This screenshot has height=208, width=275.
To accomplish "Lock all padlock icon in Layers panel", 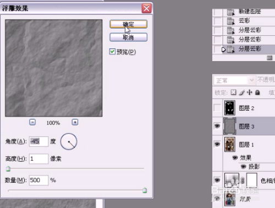I will pyautogui.click(x=257, y=92).
